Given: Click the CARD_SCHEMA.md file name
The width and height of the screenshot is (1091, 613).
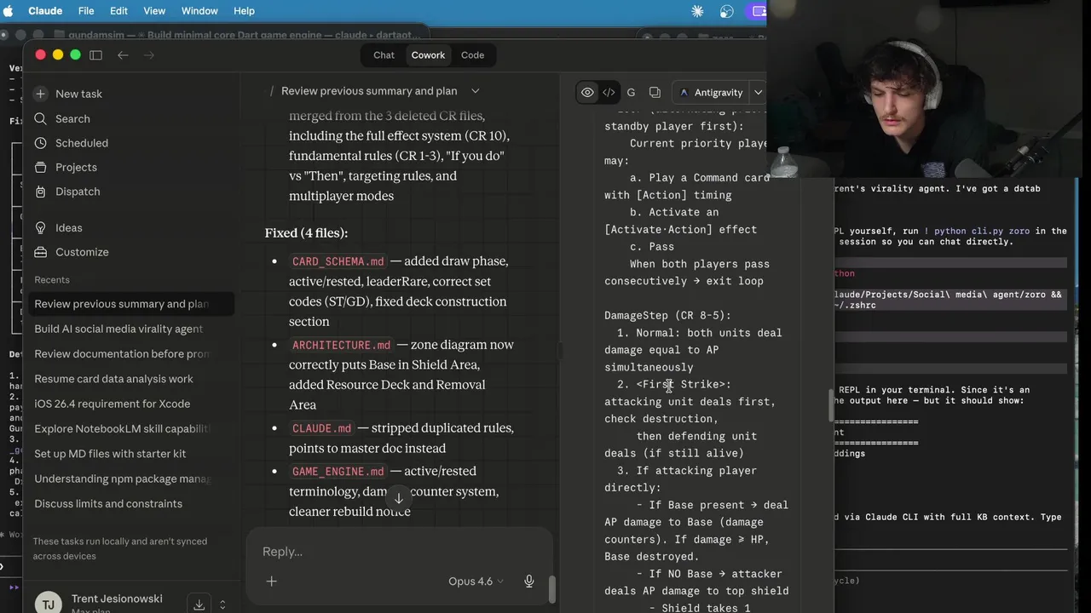Looking at the screenshot, I should click(x=338, y=261).
